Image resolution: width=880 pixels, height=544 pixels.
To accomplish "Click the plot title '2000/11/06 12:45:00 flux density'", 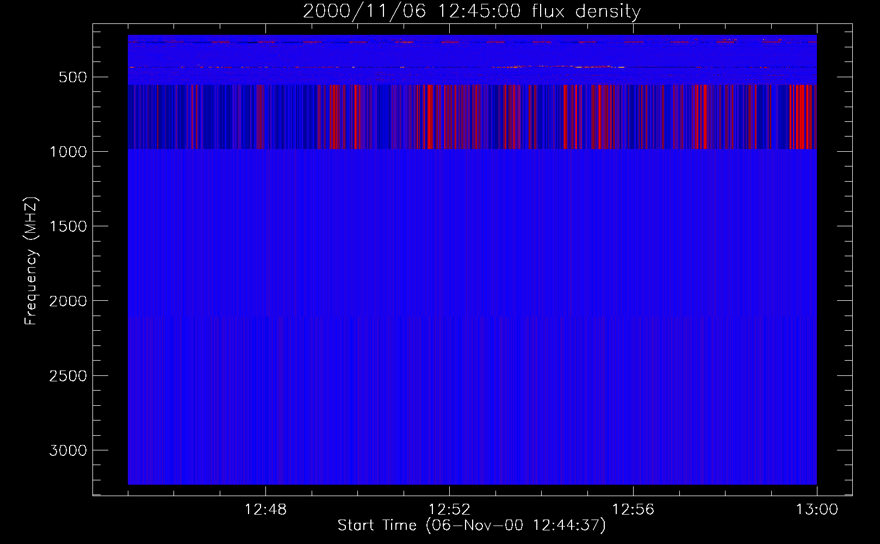I will [472, 11].
